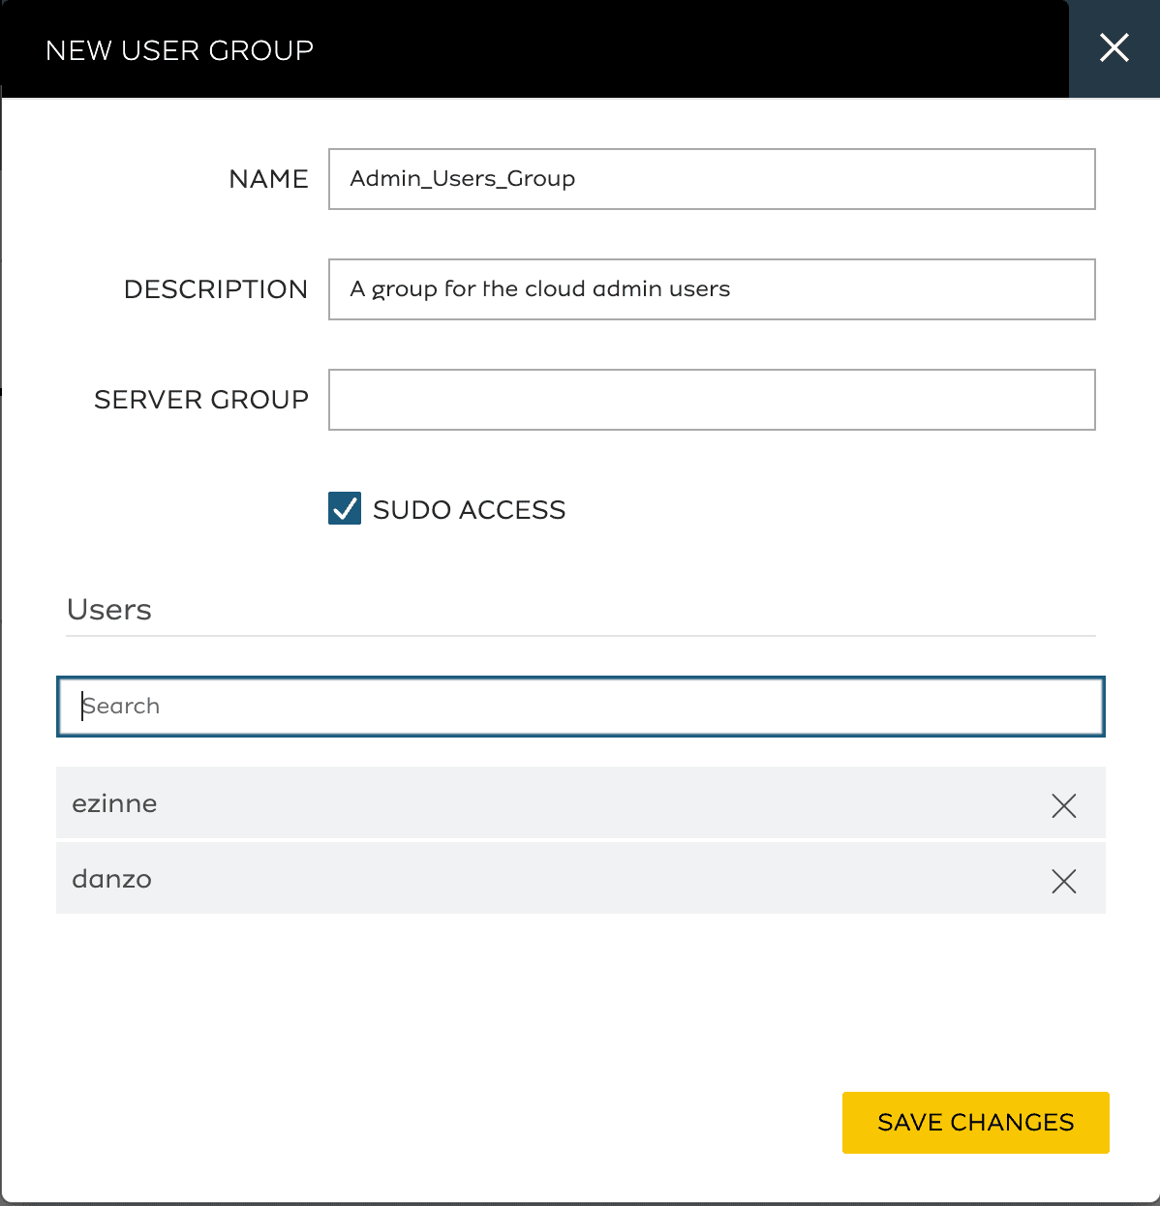Click the SERVER GROUP field label
The height and width of the screenshot is (1206, 1160).
point(201,400)
